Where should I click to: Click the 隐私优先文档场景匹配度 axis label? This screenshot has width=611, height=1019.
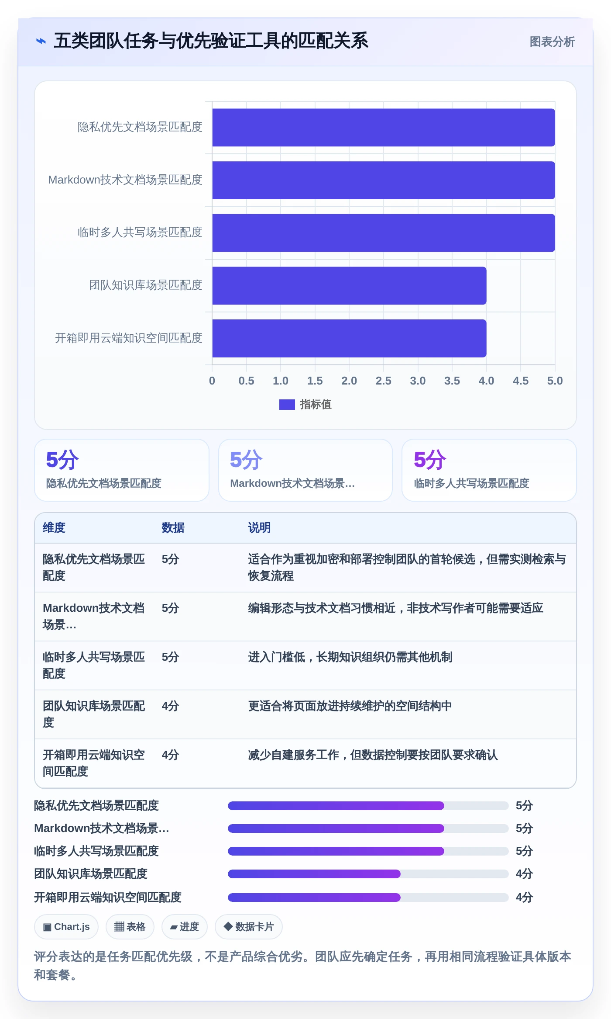click(140, 127)
